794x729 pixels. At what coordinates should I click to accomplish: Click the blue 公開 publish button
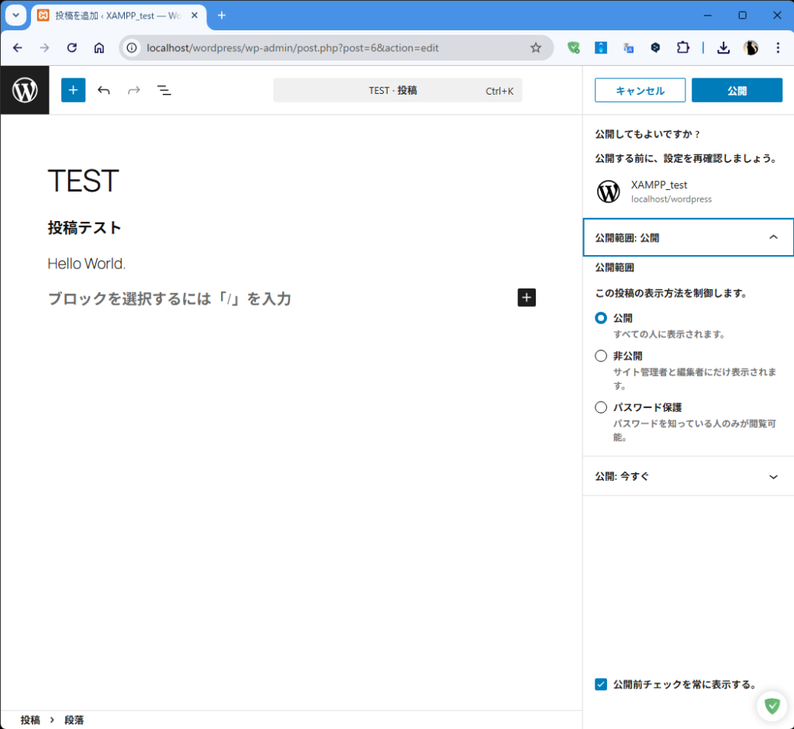pos(737,91)
